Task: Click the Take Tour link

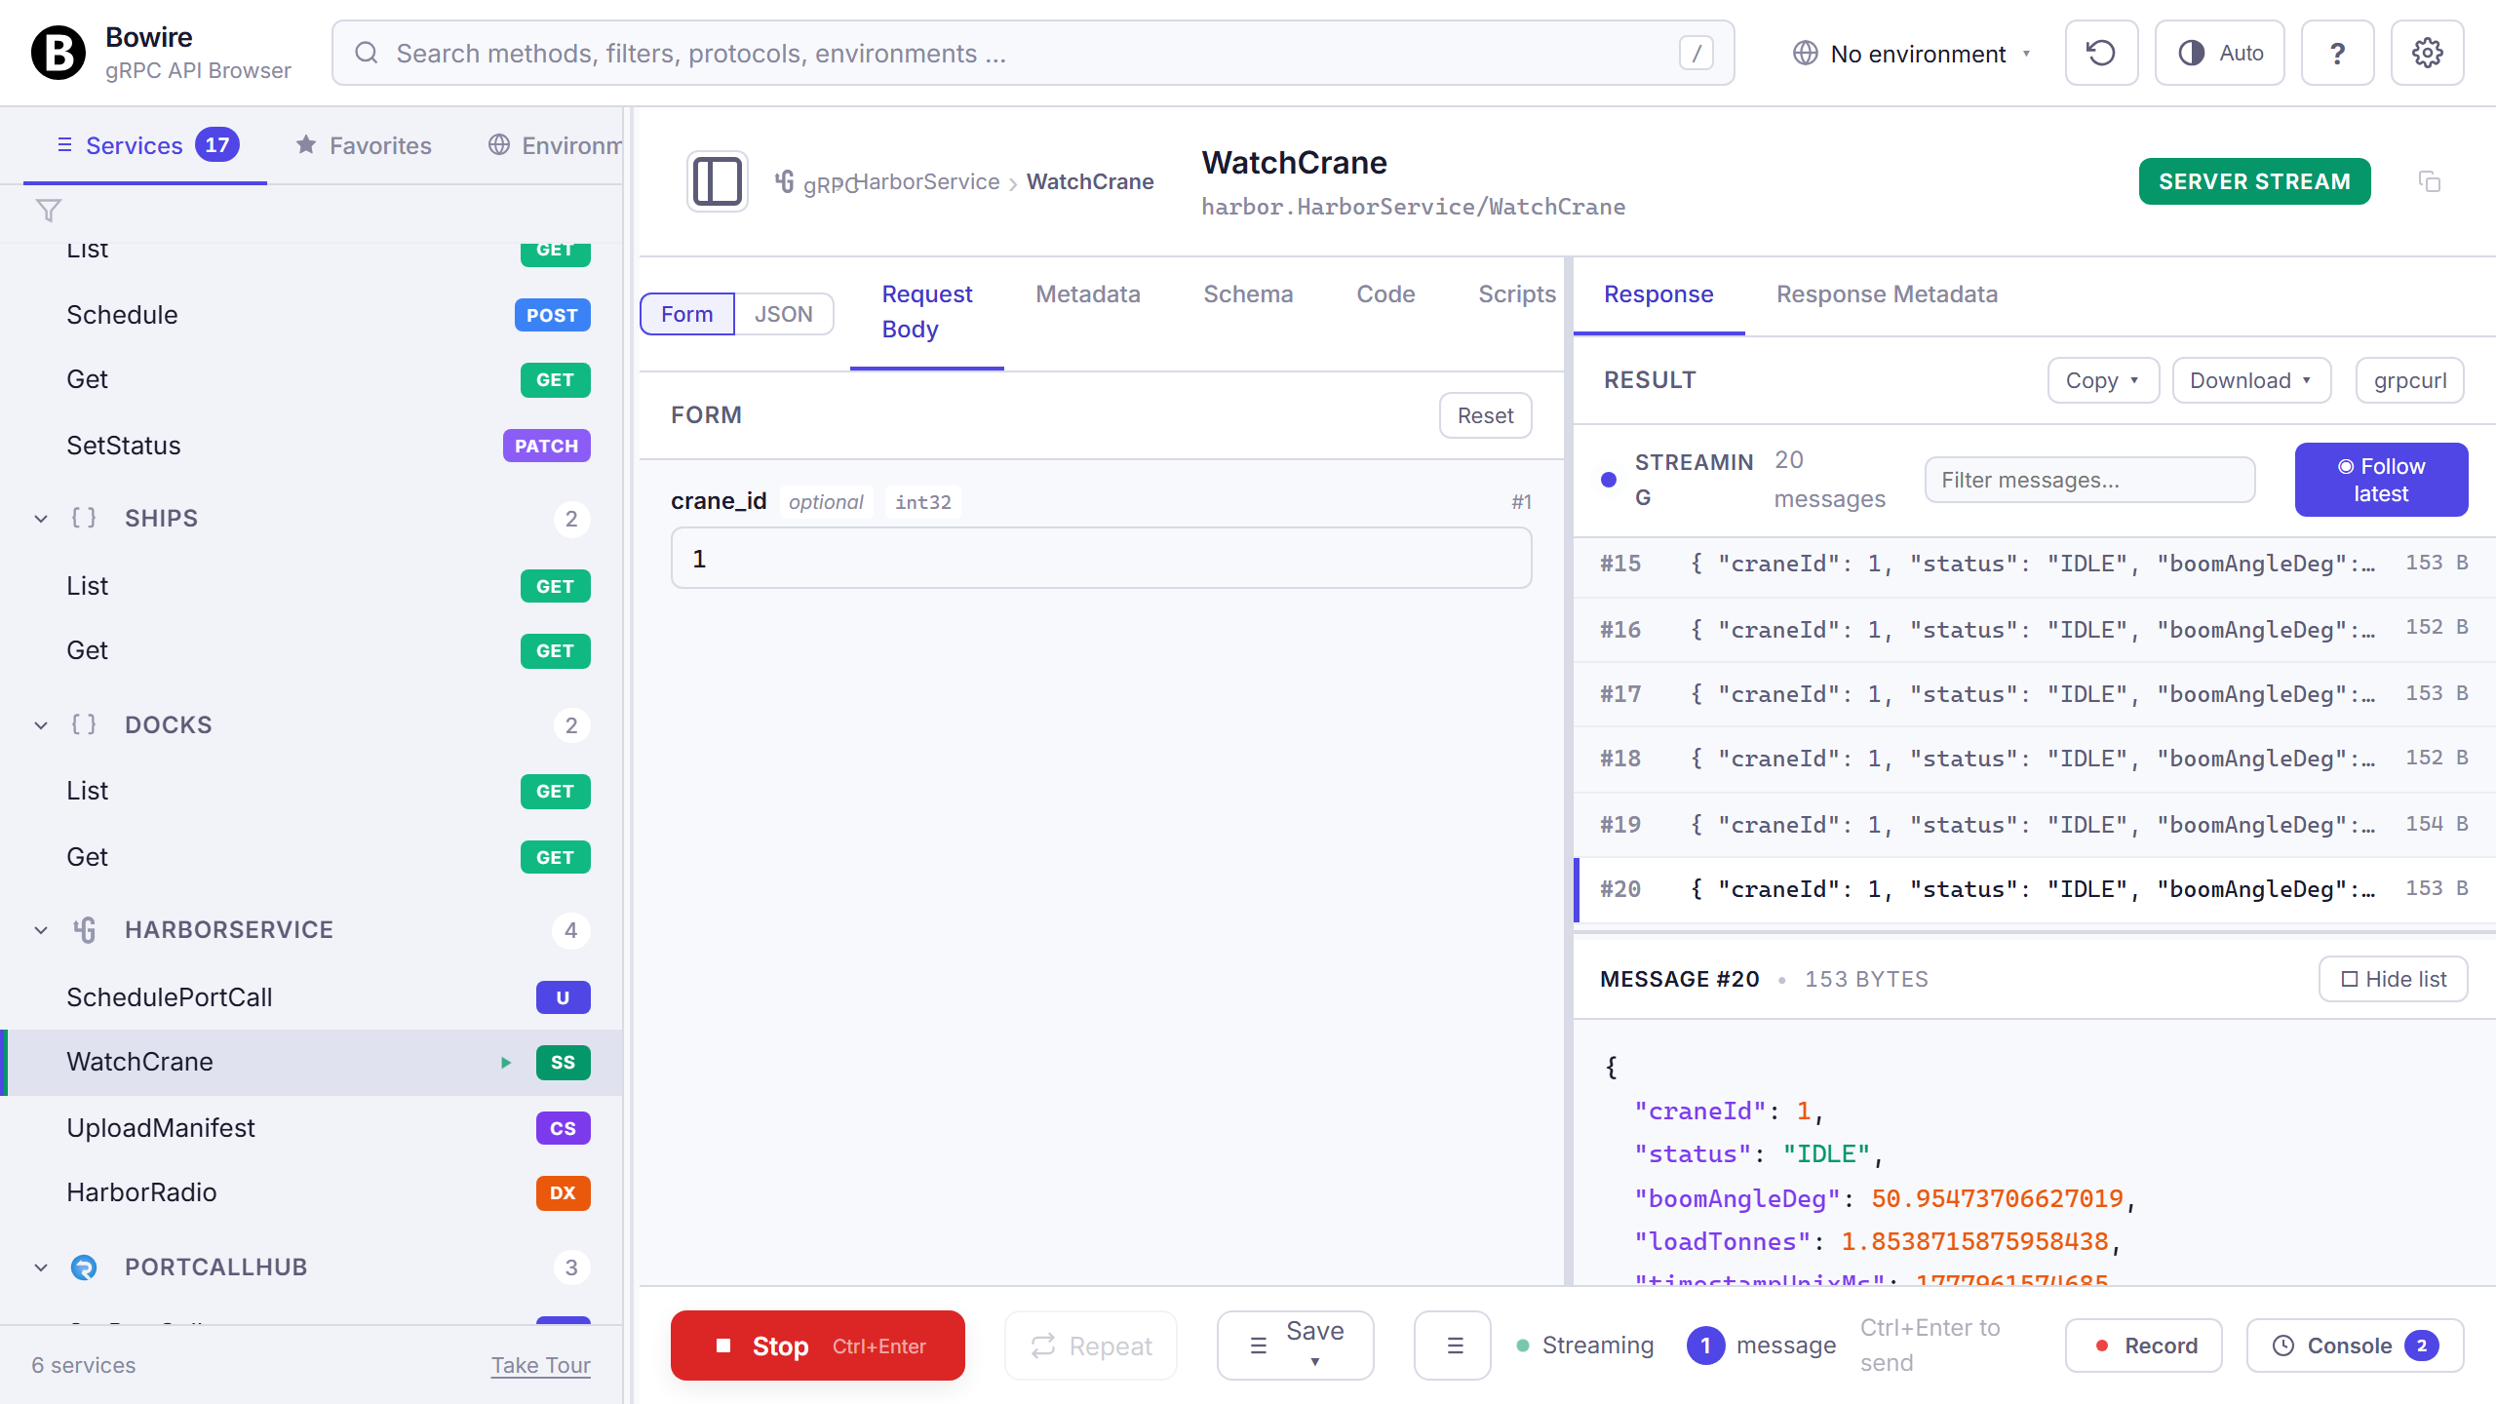Action: (540, 1365)
